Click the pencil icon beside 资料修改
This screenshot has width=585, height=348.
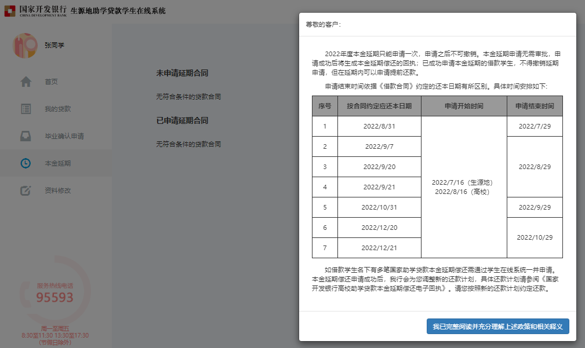pyautogui.click(x=26, y=190)
